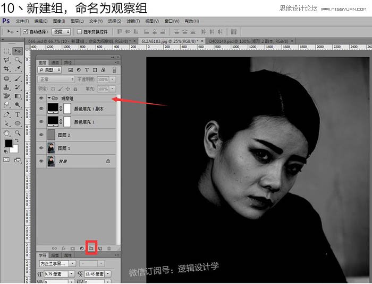Open the layer filter 类型 dropdown

[49, 70]
